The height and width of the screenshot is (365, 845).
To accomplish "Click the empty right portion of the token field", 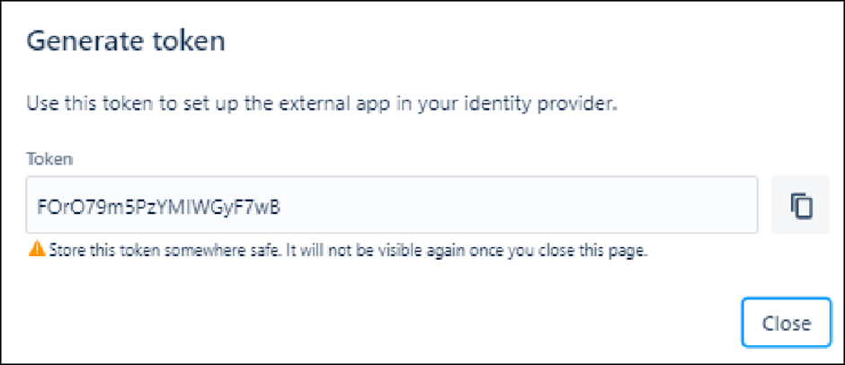I will click(584, 206).
